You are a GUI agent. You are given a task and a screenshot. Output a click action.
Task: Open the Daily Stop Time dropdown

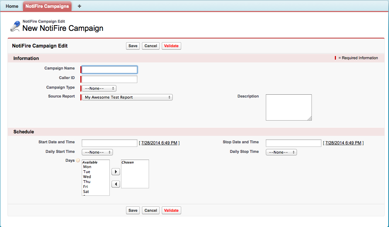pos(281,152)
